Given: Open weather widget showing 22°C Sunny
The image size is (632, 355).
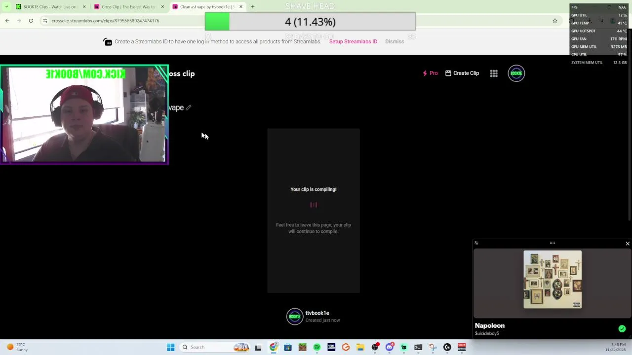Looking at the screenshot, I should pos(17,347).
